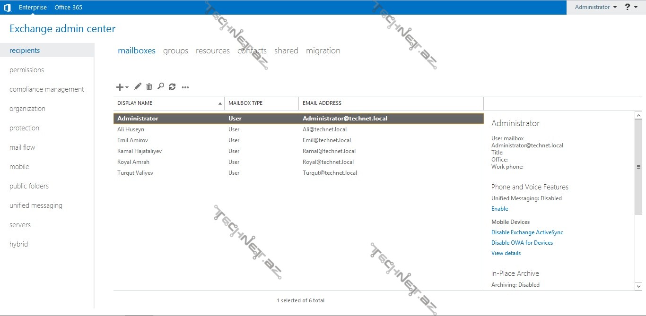Click the plus New mailbox icon
This screenshot has height=316, width=646.
point(121,87)
